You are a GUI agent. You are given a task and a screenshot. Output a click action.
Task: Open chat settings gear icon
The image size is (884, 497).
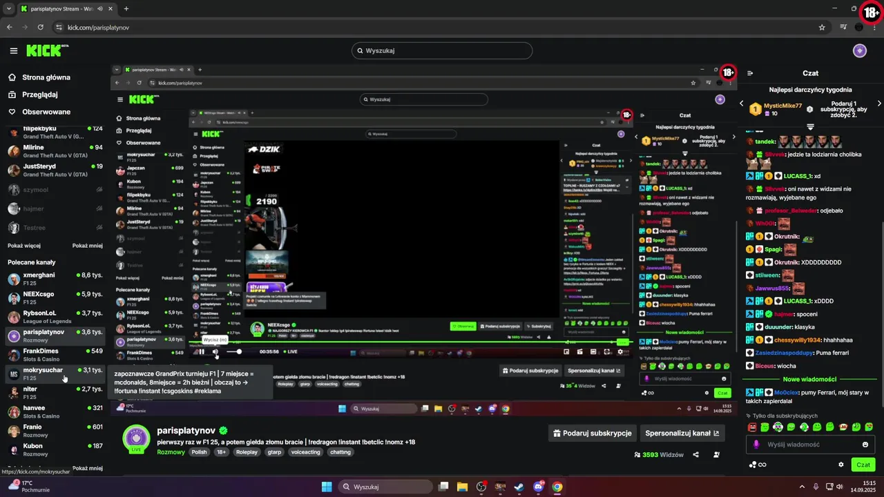pos(840,465)
